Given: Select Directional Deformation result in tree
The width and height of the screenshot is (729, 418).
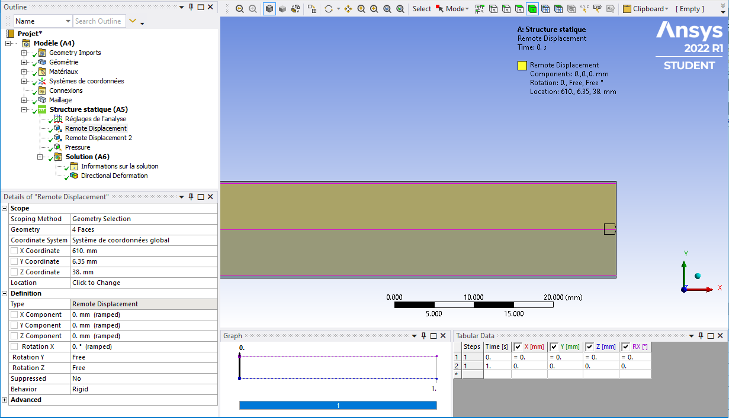Looking at the screenshot, I should coord(114,176).
